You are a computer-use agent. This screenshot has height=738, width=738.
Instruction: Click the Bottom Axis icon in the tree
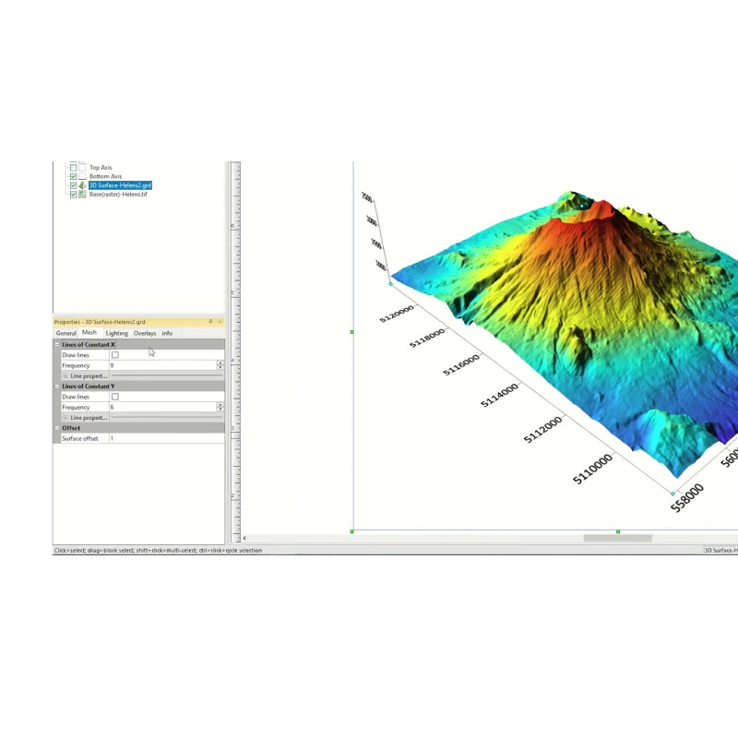click(x=82, y=176)
